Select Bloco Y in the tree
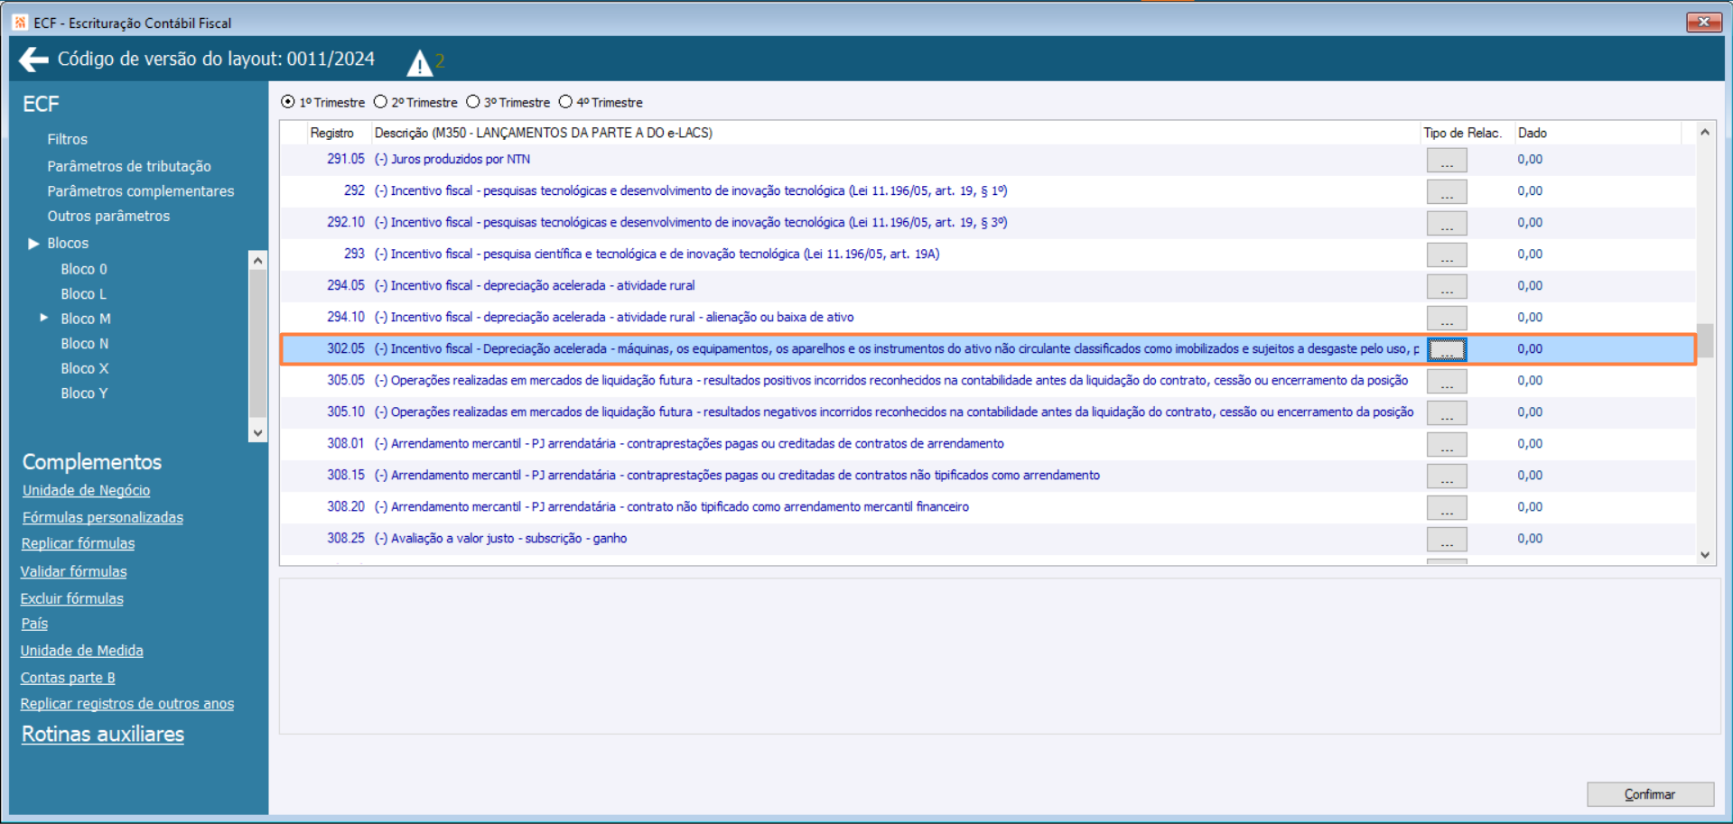This screenshot has width=1733, height=824. click(84, 393)
